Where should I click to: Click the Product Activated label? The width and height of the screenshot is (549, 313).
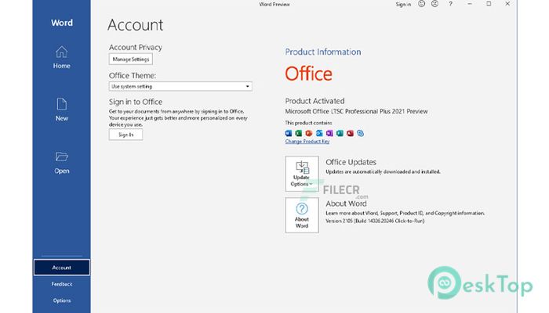point(314,101)
